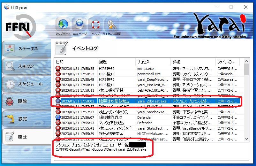This screenshot has width=256, height=166.
Task: Click the error icon on 17:55:43 row
Action: [x=58, y=123]
